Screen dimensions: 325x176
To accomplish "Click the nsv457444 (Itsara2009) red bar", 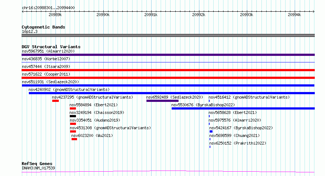I will [168, 70].
